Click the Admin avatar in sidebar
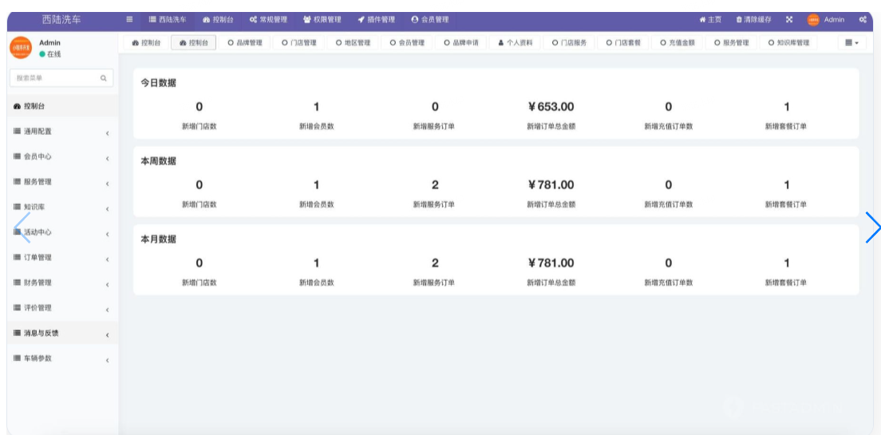The height and width of the screenshot is (435, 881). (x=21, y=48)
